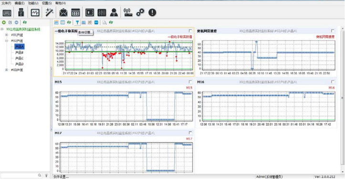Screen dimensions: 345x180
Task: Launch the magic wand wizard
Action: (49, 12)
